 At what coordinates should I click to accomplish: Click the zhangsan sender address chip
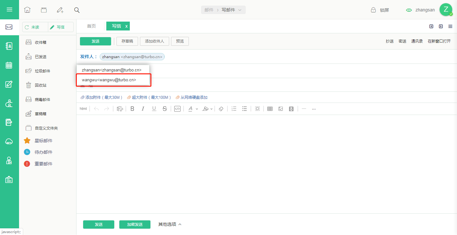click(x=132, y=57)
